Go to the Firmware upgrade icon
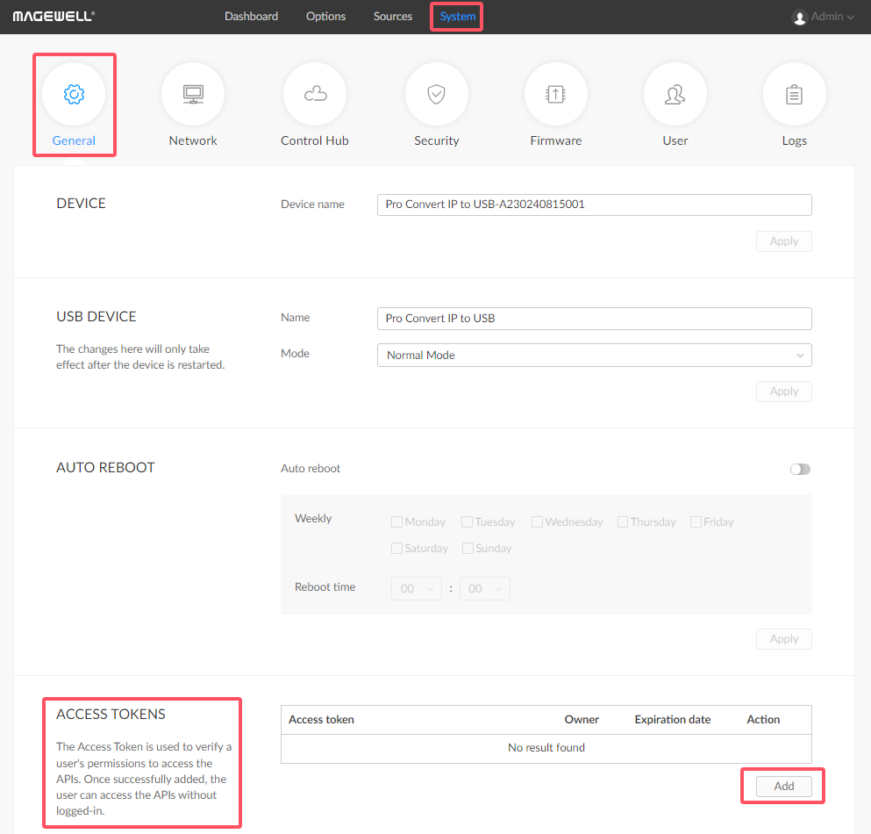Screen dimensions: 871x834 555,94
